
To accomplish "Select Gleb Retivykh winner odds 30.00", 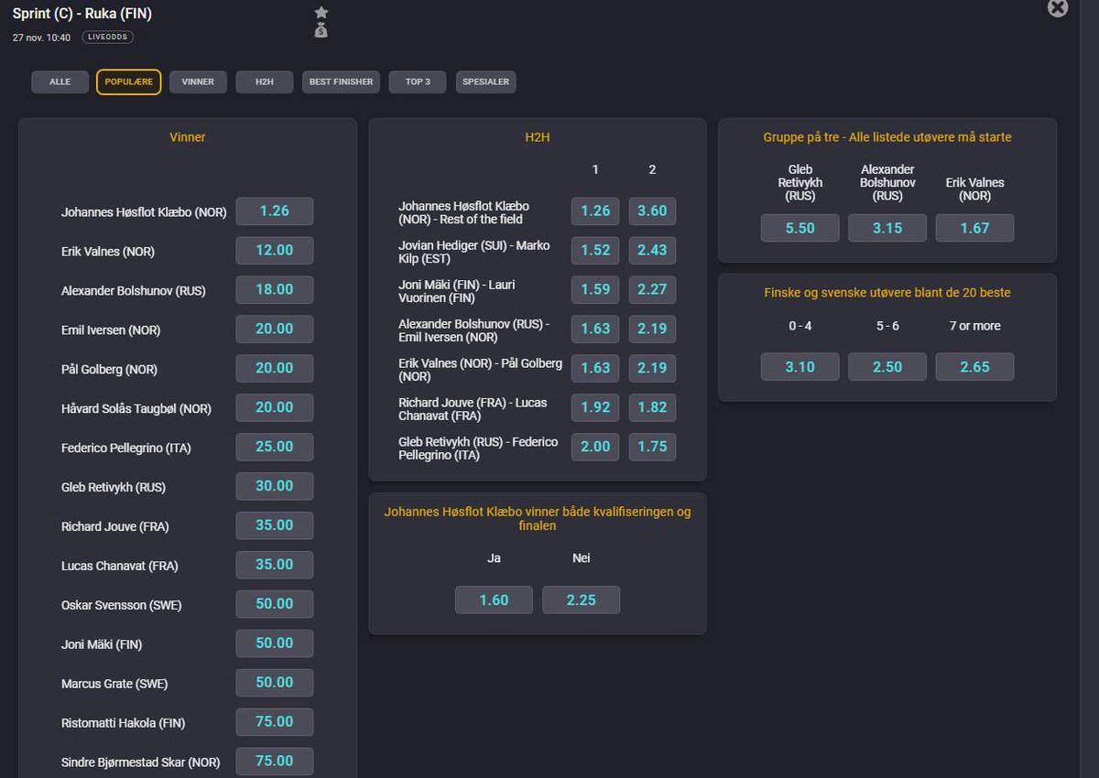I will (275, 487).
